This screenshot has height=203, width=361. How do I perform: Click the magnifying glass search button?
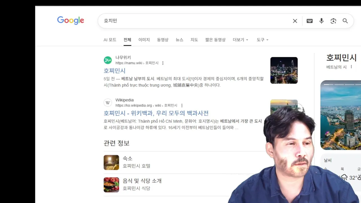coord(345,21)
